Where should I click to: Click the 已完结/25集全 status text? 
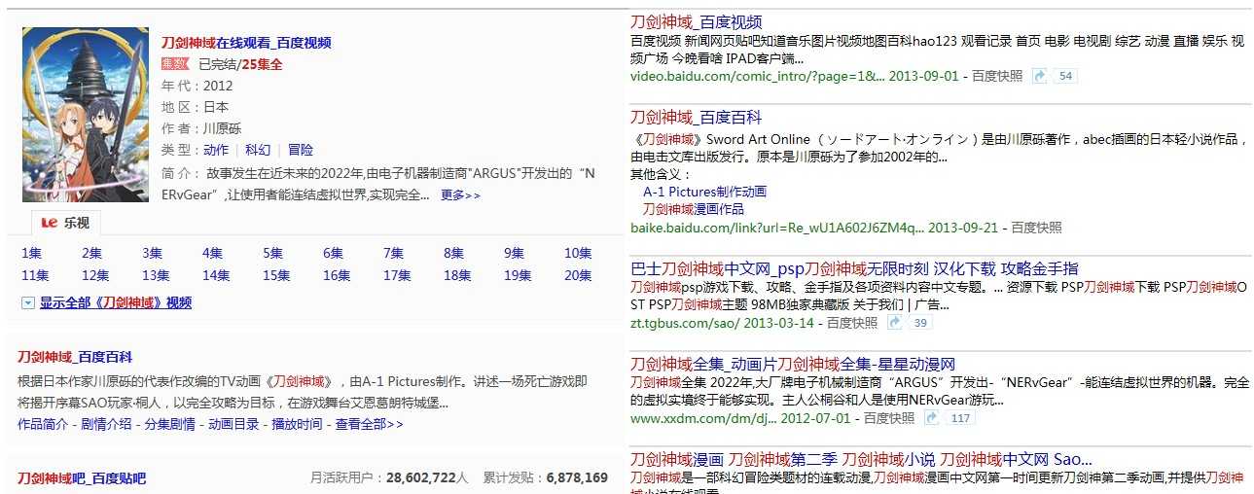click(x=240, y=65)
